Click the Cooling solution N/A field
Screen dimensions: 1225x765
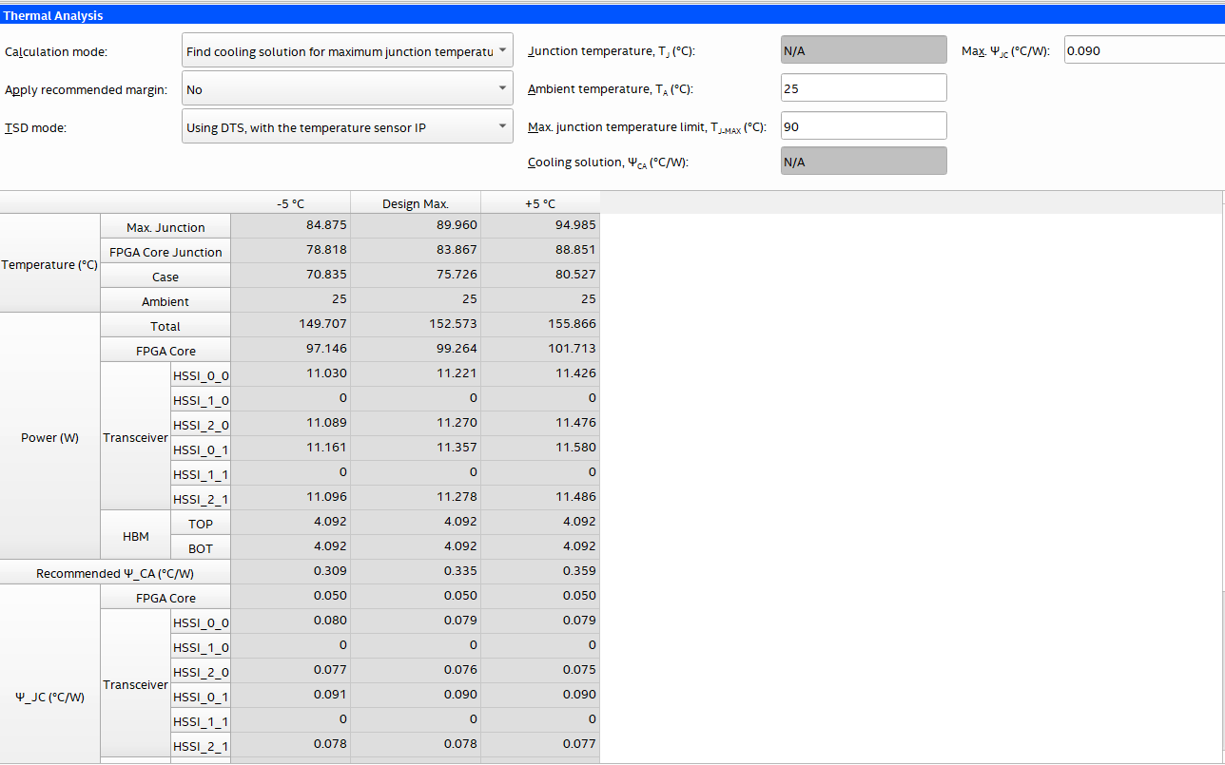(x=863, y=162)
